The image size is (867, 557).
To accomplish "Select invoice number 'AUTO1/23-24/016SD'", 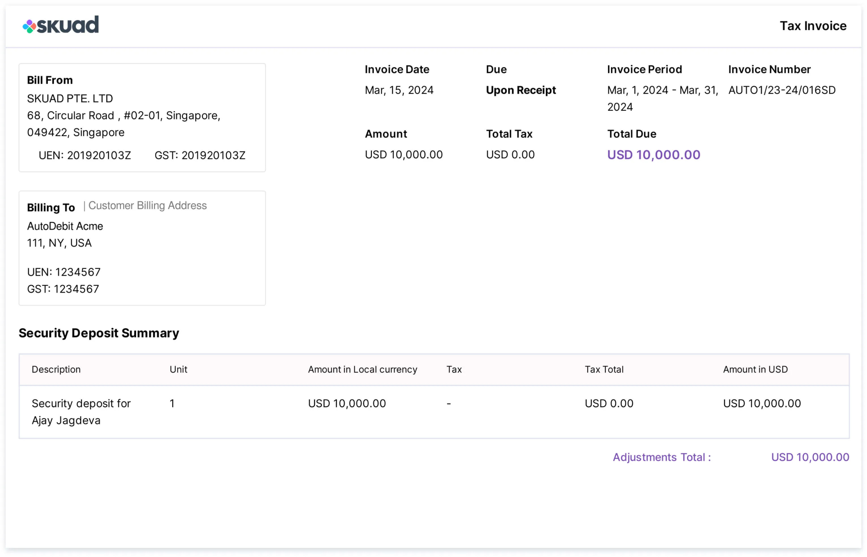I will (782, 90).
